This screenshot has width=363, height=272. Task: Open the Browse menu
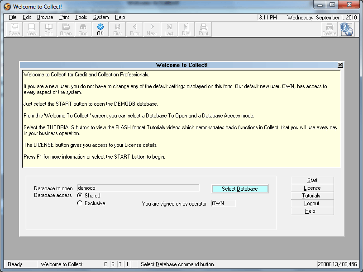[x=45, y=17]
